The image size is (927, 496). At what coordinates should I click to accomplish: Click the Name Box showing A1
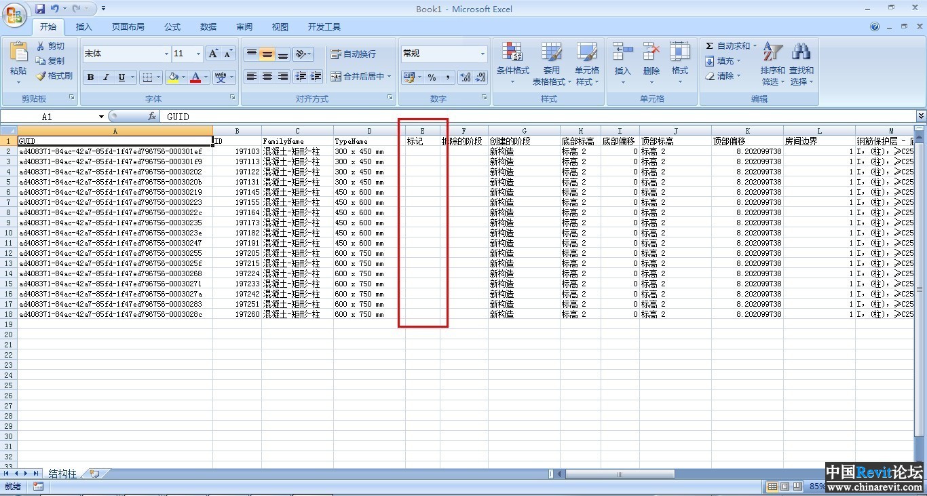click(x=48, y=117)
